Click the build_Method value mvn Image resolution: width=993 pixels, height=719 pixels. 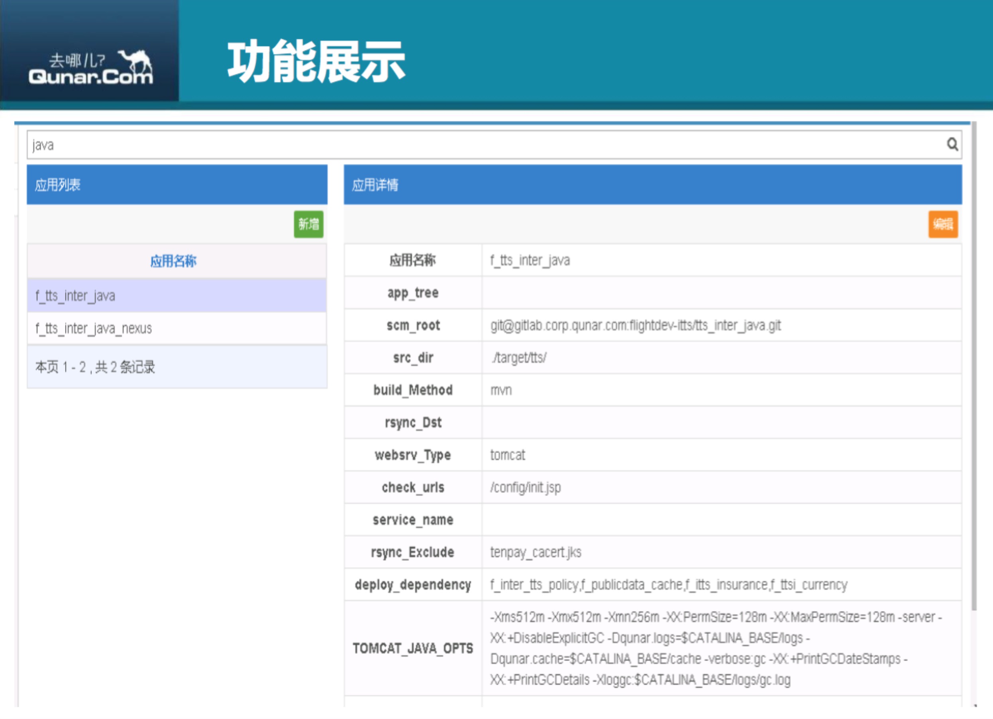[501, 390]
